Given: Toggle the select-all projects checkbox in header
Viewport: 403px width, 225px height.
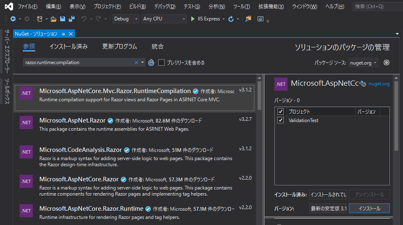Looking at the screenshot, I should pos(281,111).
